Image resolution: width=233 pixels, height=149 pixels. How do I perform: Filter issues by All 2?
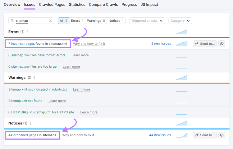(x=63, y=21)
